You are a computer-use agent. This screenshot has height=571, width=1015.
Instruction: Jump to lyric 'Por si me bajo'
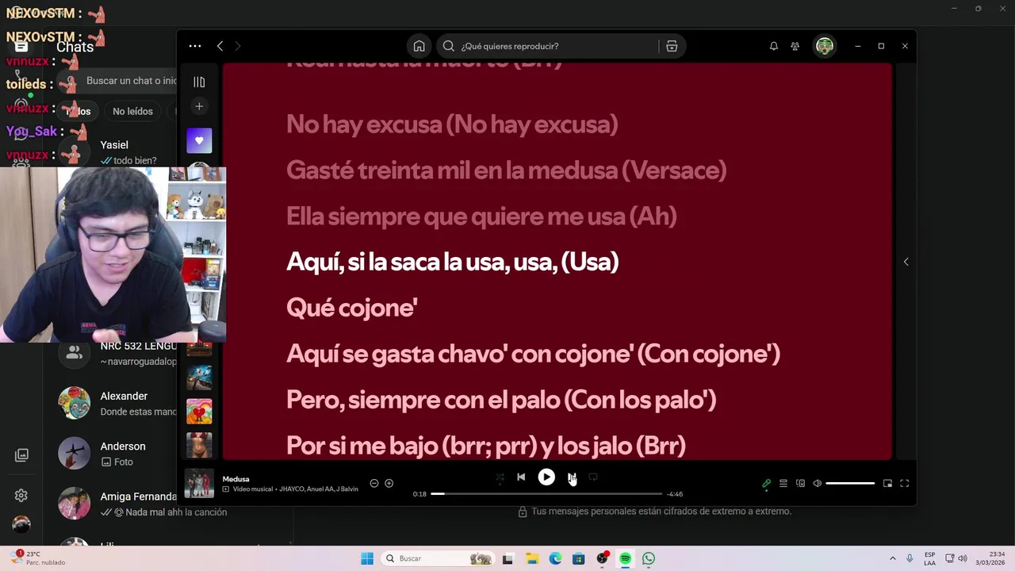click(485, 446)
